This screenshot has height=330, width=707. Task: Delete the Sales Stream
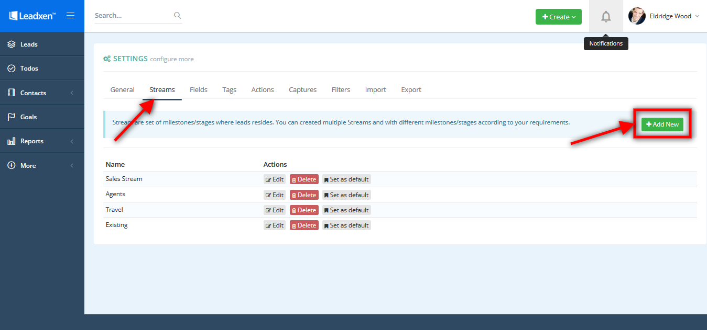point(304,179)
